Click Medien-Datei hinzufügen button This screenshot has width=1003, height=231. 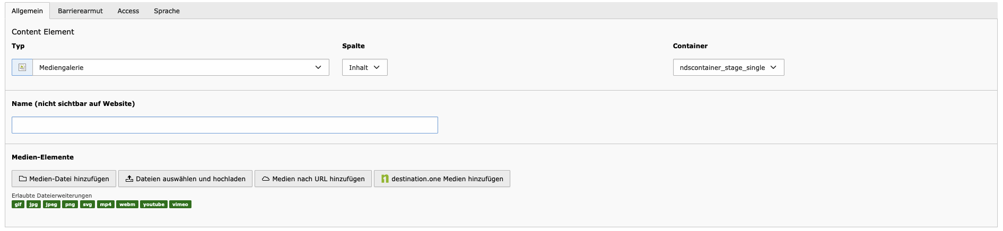pos(64,179)
